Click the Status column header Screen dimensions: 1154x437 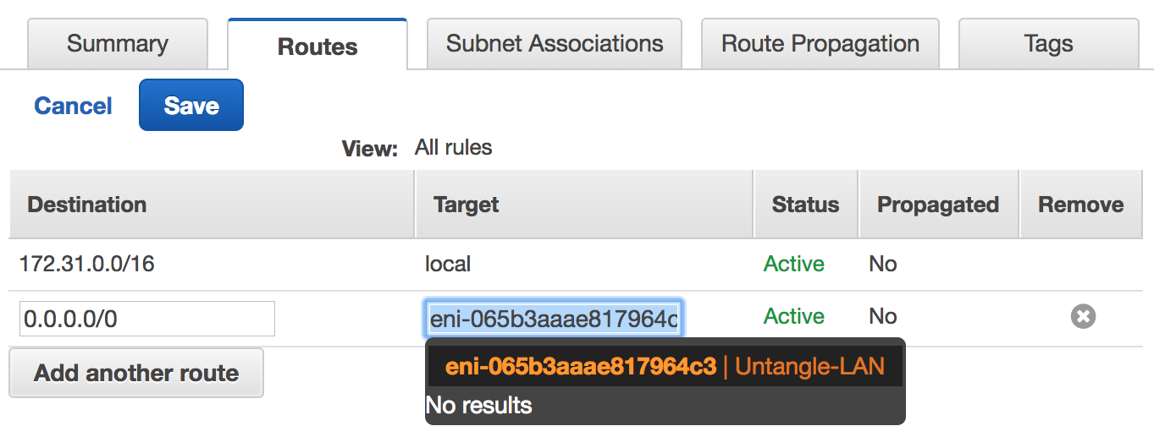(x=806, y=205)
